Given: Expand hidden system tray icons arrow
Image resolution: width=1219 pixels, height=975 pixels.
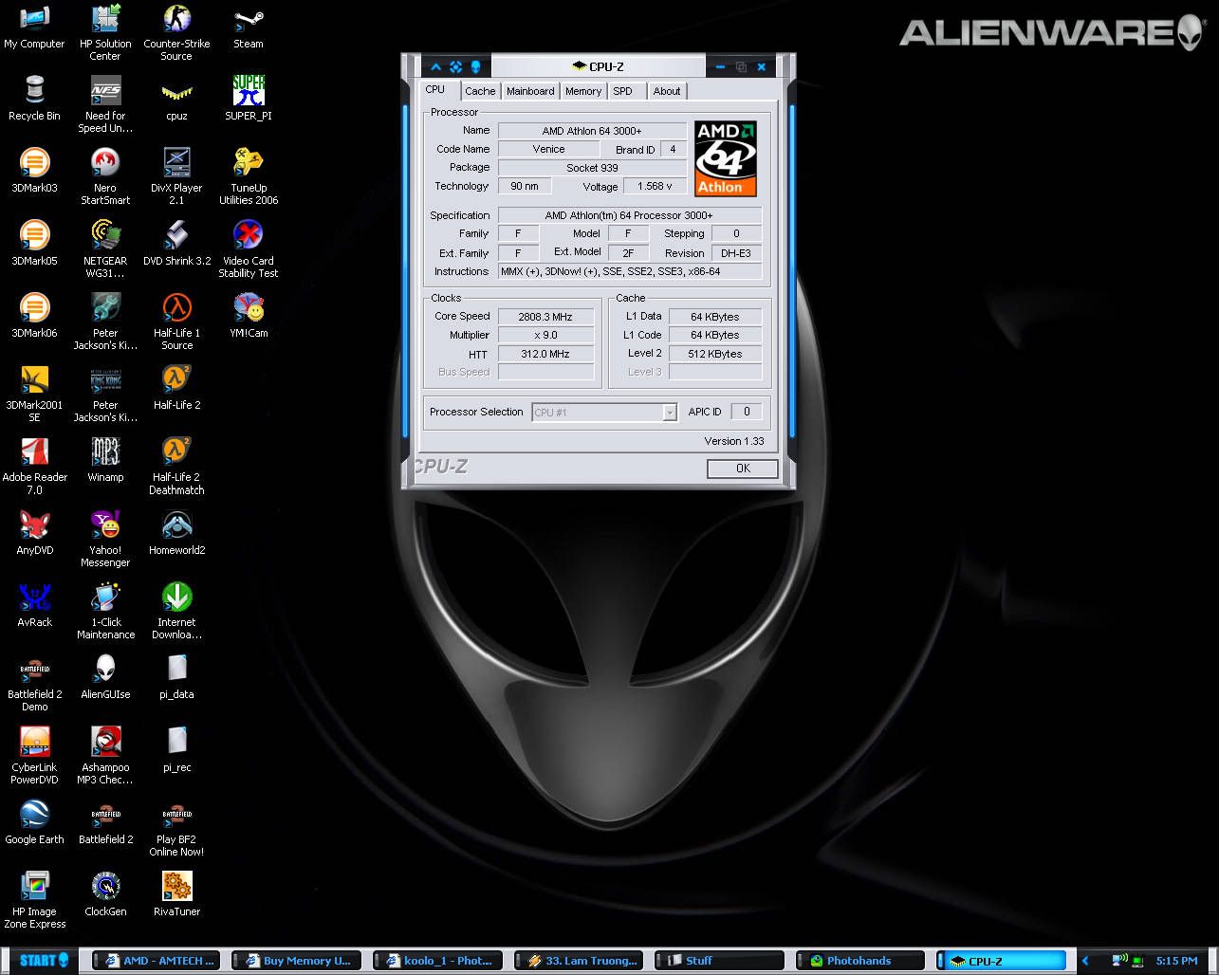Looking at the screenshot, I should point(1085,961).
